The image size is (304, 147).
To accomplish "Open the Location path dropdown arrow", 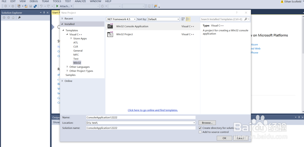I will click(x=194, y=123).
